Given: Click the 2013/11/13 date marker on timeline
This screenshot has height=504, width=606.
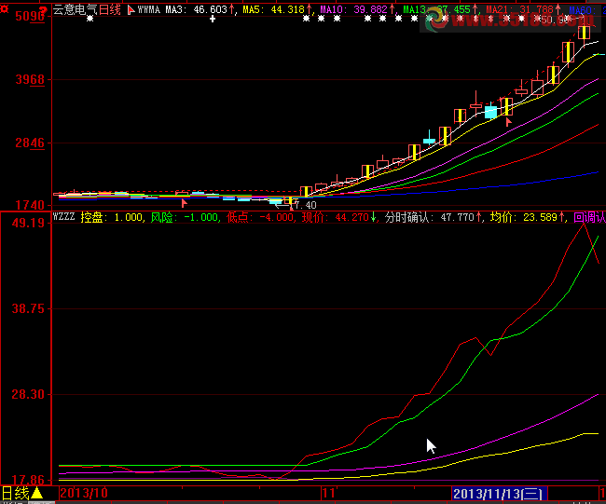Looking at the screenshot, I should 499,493.
